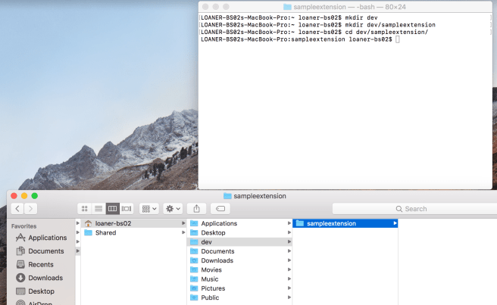Switch Finder to list view
Image resolution: width=497 pixels, height=305 pixels.
98,208
